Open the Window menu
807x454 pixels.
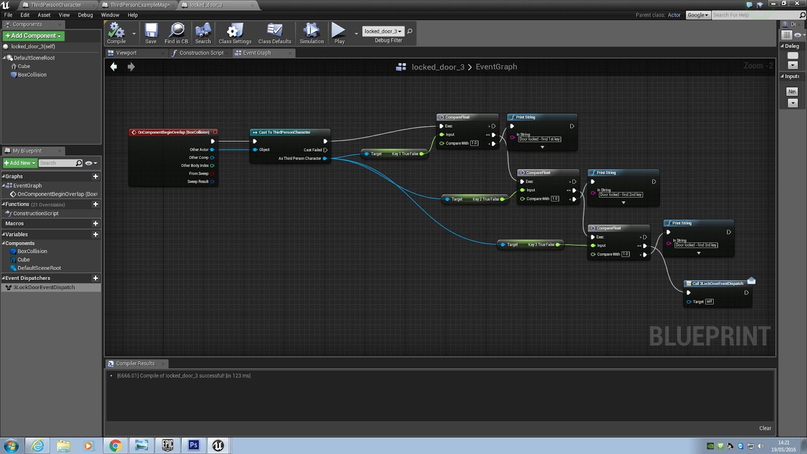[110, 15]
